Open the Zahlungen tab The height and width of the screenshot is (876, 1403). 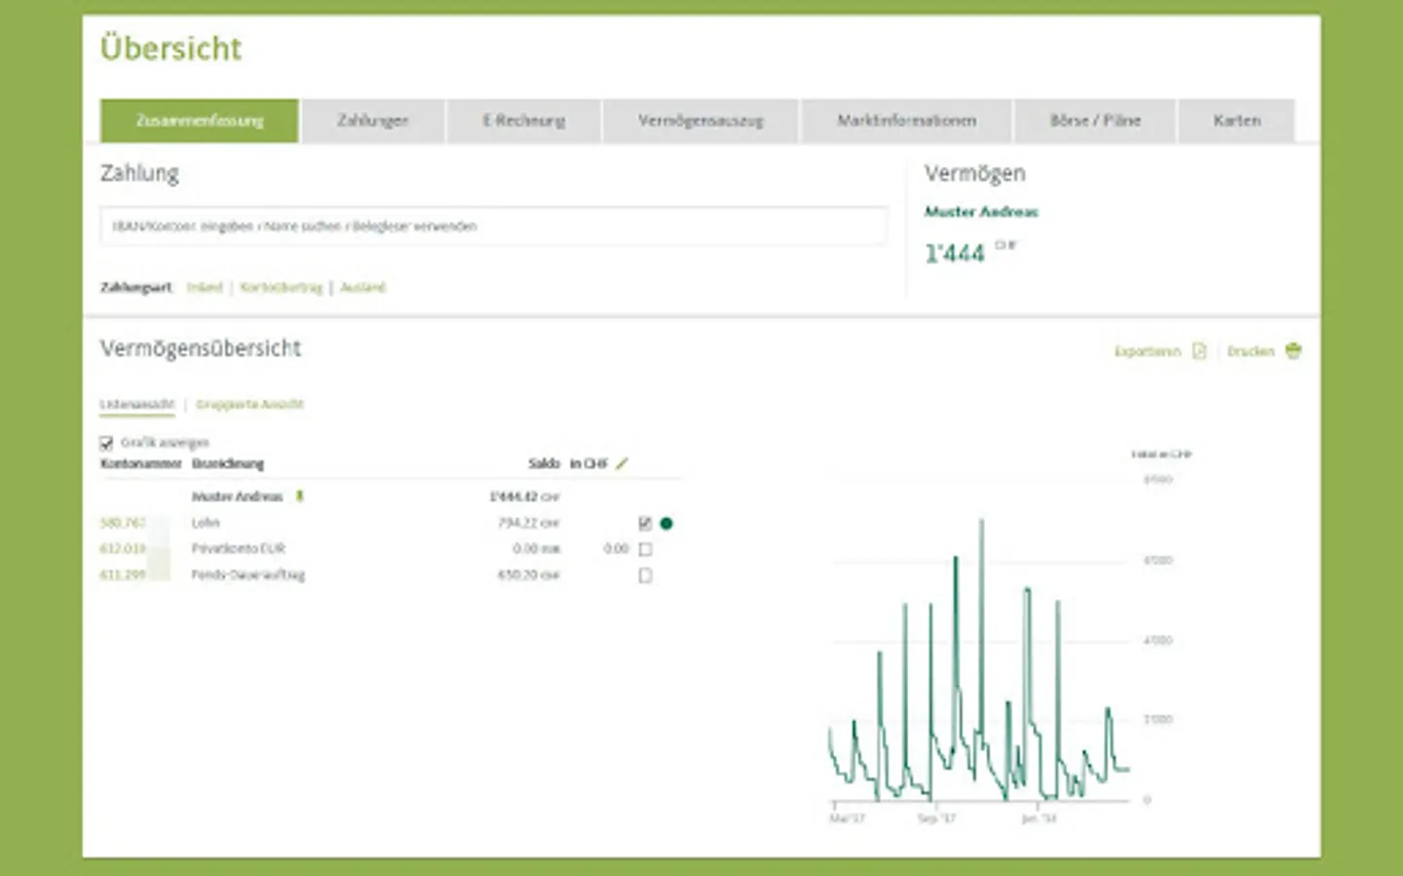373,121
